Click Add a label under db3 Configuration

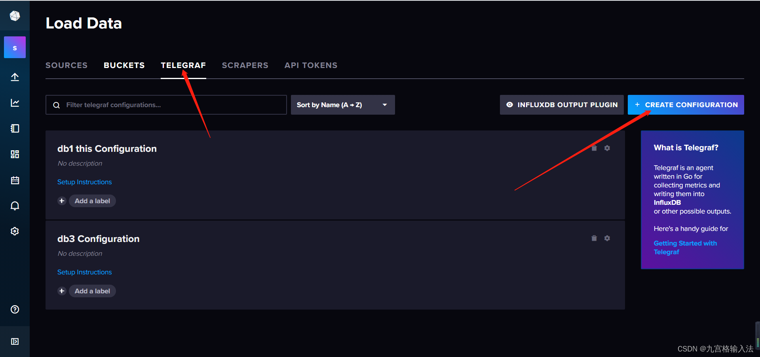pos(92,291)
